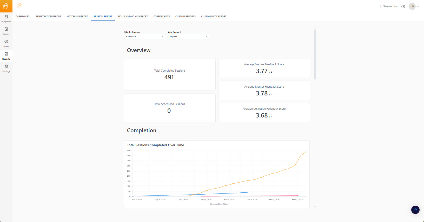The image size is (424, 222).
Task: Switch to the Dashboard tab
Action: click(23, 17)
